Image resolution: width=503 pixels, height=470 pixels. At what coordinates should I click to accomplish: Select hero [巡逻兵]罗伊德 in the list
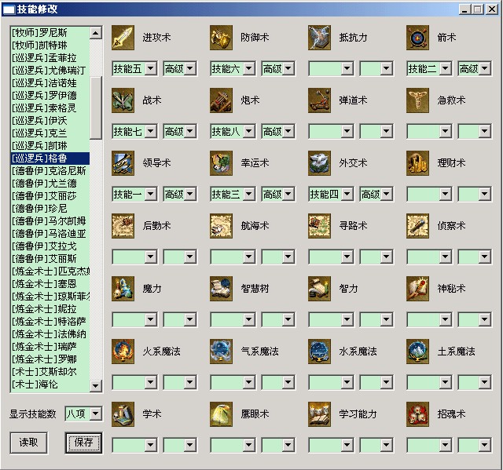click(50, 96)
